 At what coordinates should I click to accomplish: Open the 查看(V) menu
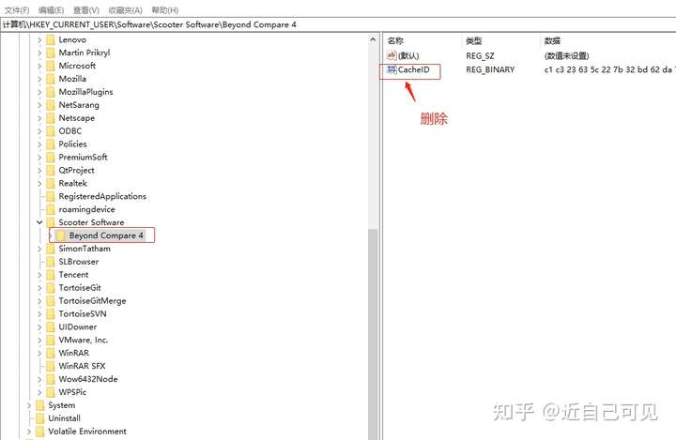[86, 10]
